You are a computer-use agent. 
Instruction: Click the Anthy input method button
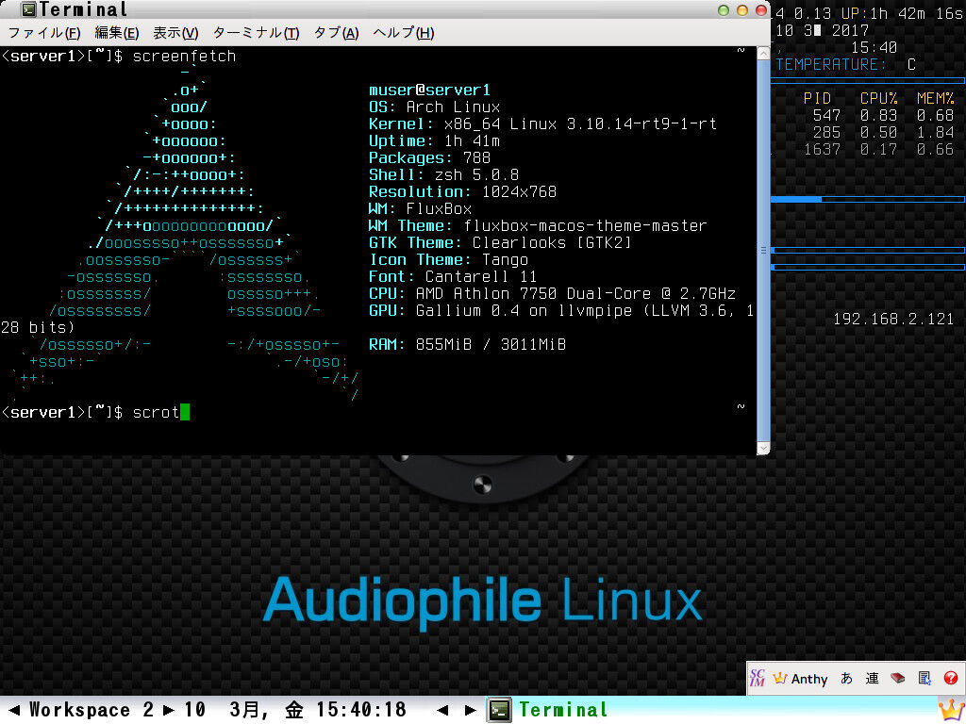click(800, 679)
